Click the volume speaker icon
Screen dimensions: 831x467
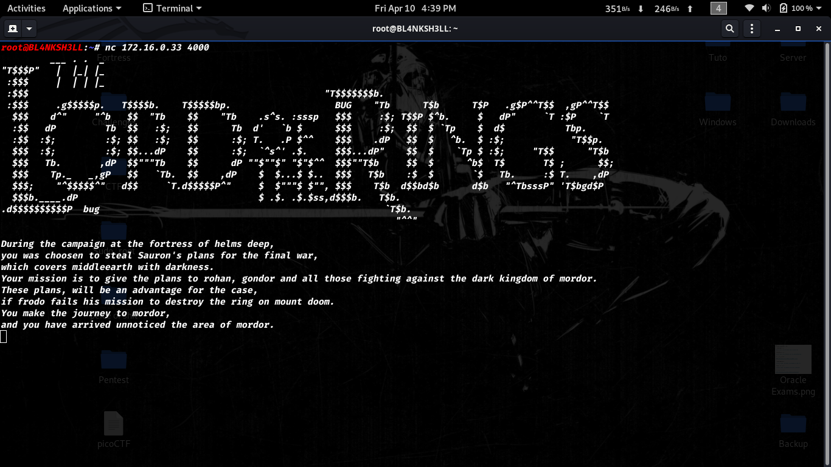(766, 9)
